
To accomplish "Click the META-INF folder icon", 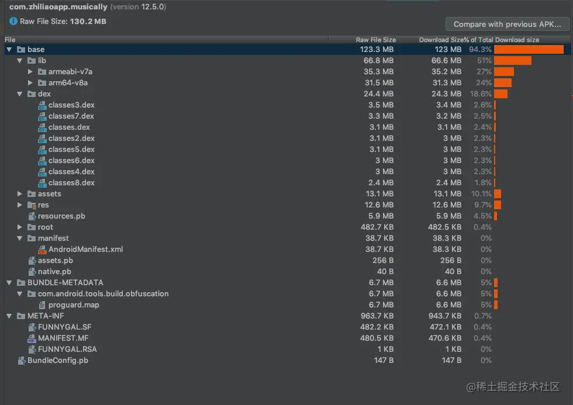I will point(21,316).
